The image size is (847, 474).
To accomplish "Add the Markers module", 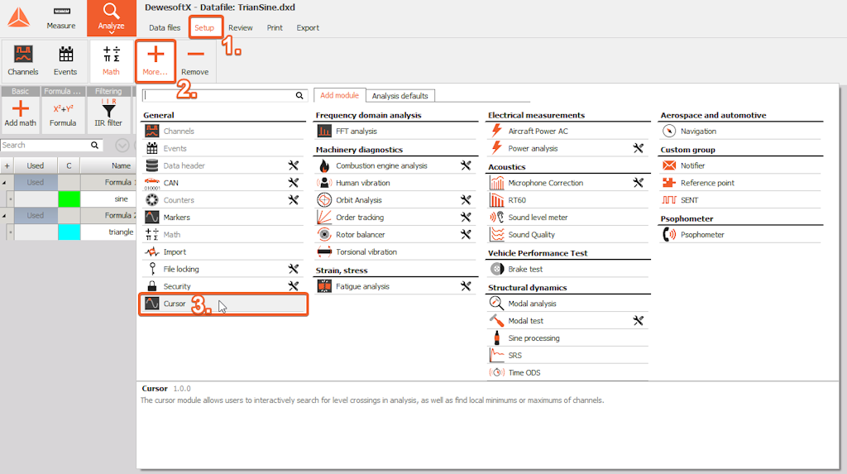I will (x=223, y=218).
